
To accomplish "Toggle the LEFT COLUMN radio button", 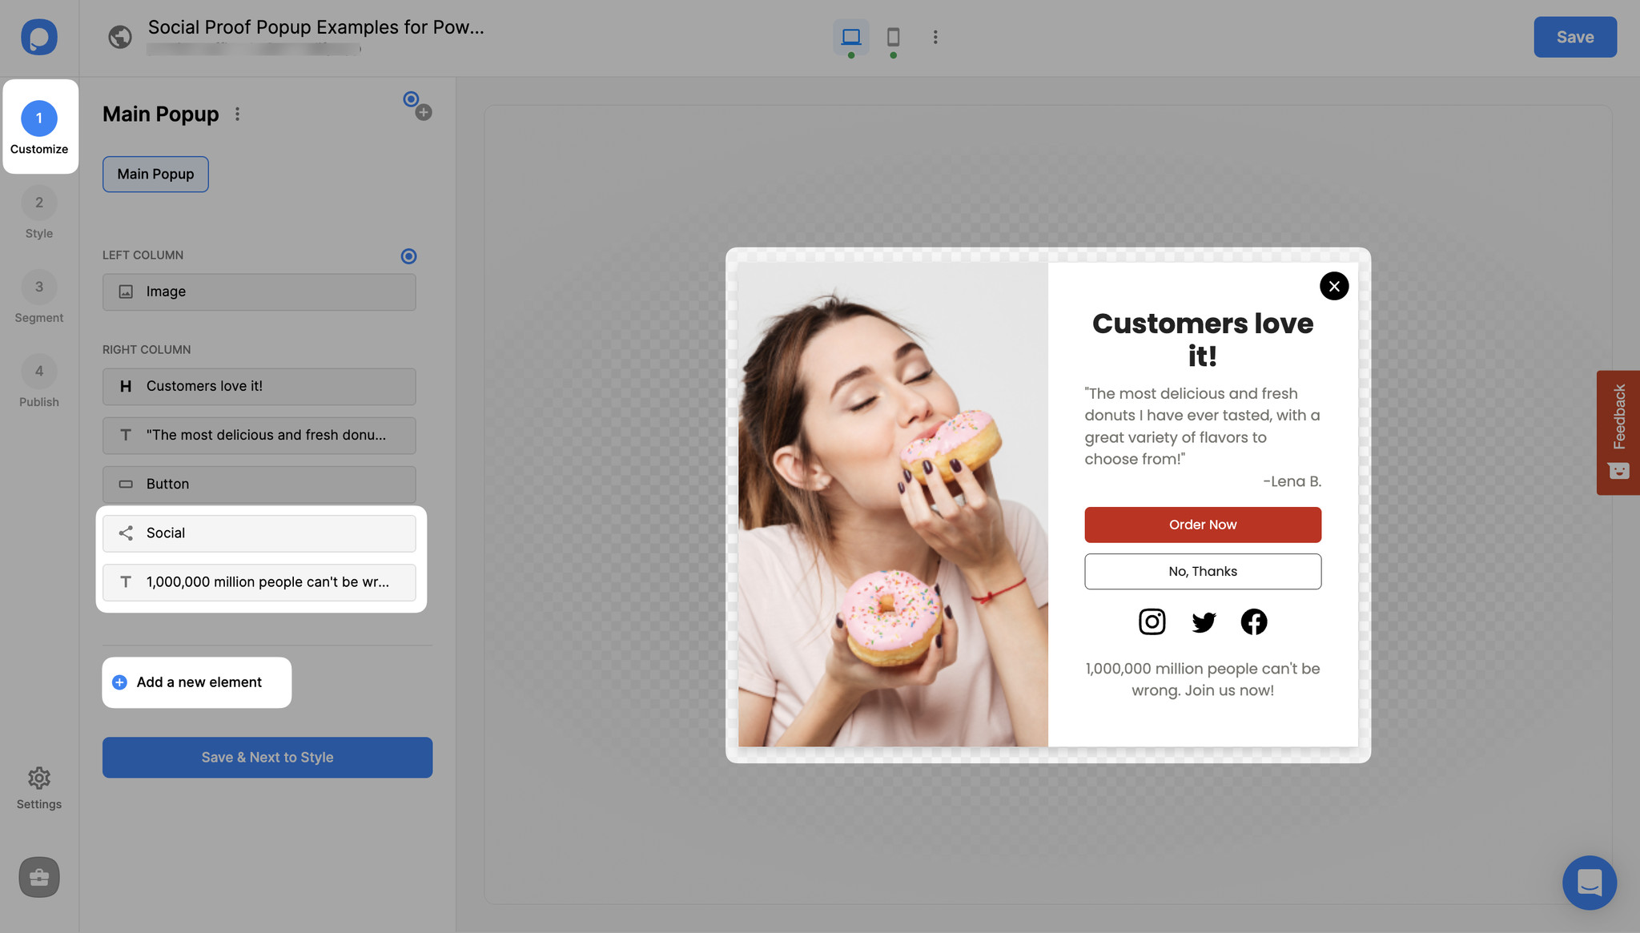I will [x=408, y=255].
